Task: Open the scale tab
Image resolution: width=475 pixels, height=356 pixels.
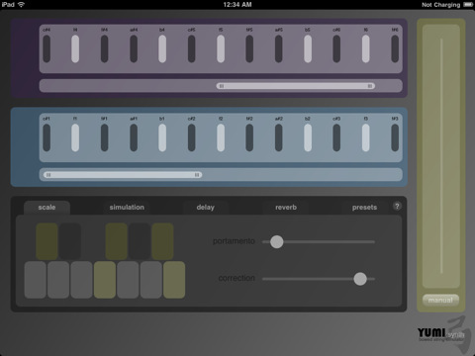Action: pyautogui.click(x=47, y=208)
